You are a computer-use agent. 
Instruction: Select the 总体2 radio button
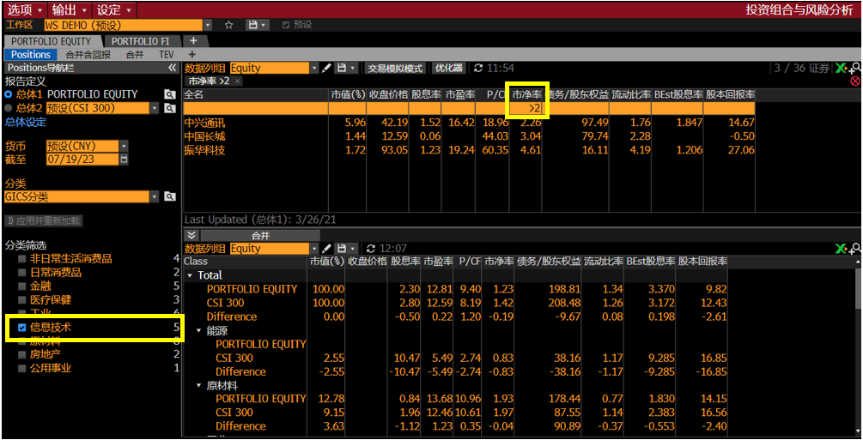(x=9, y=108)
